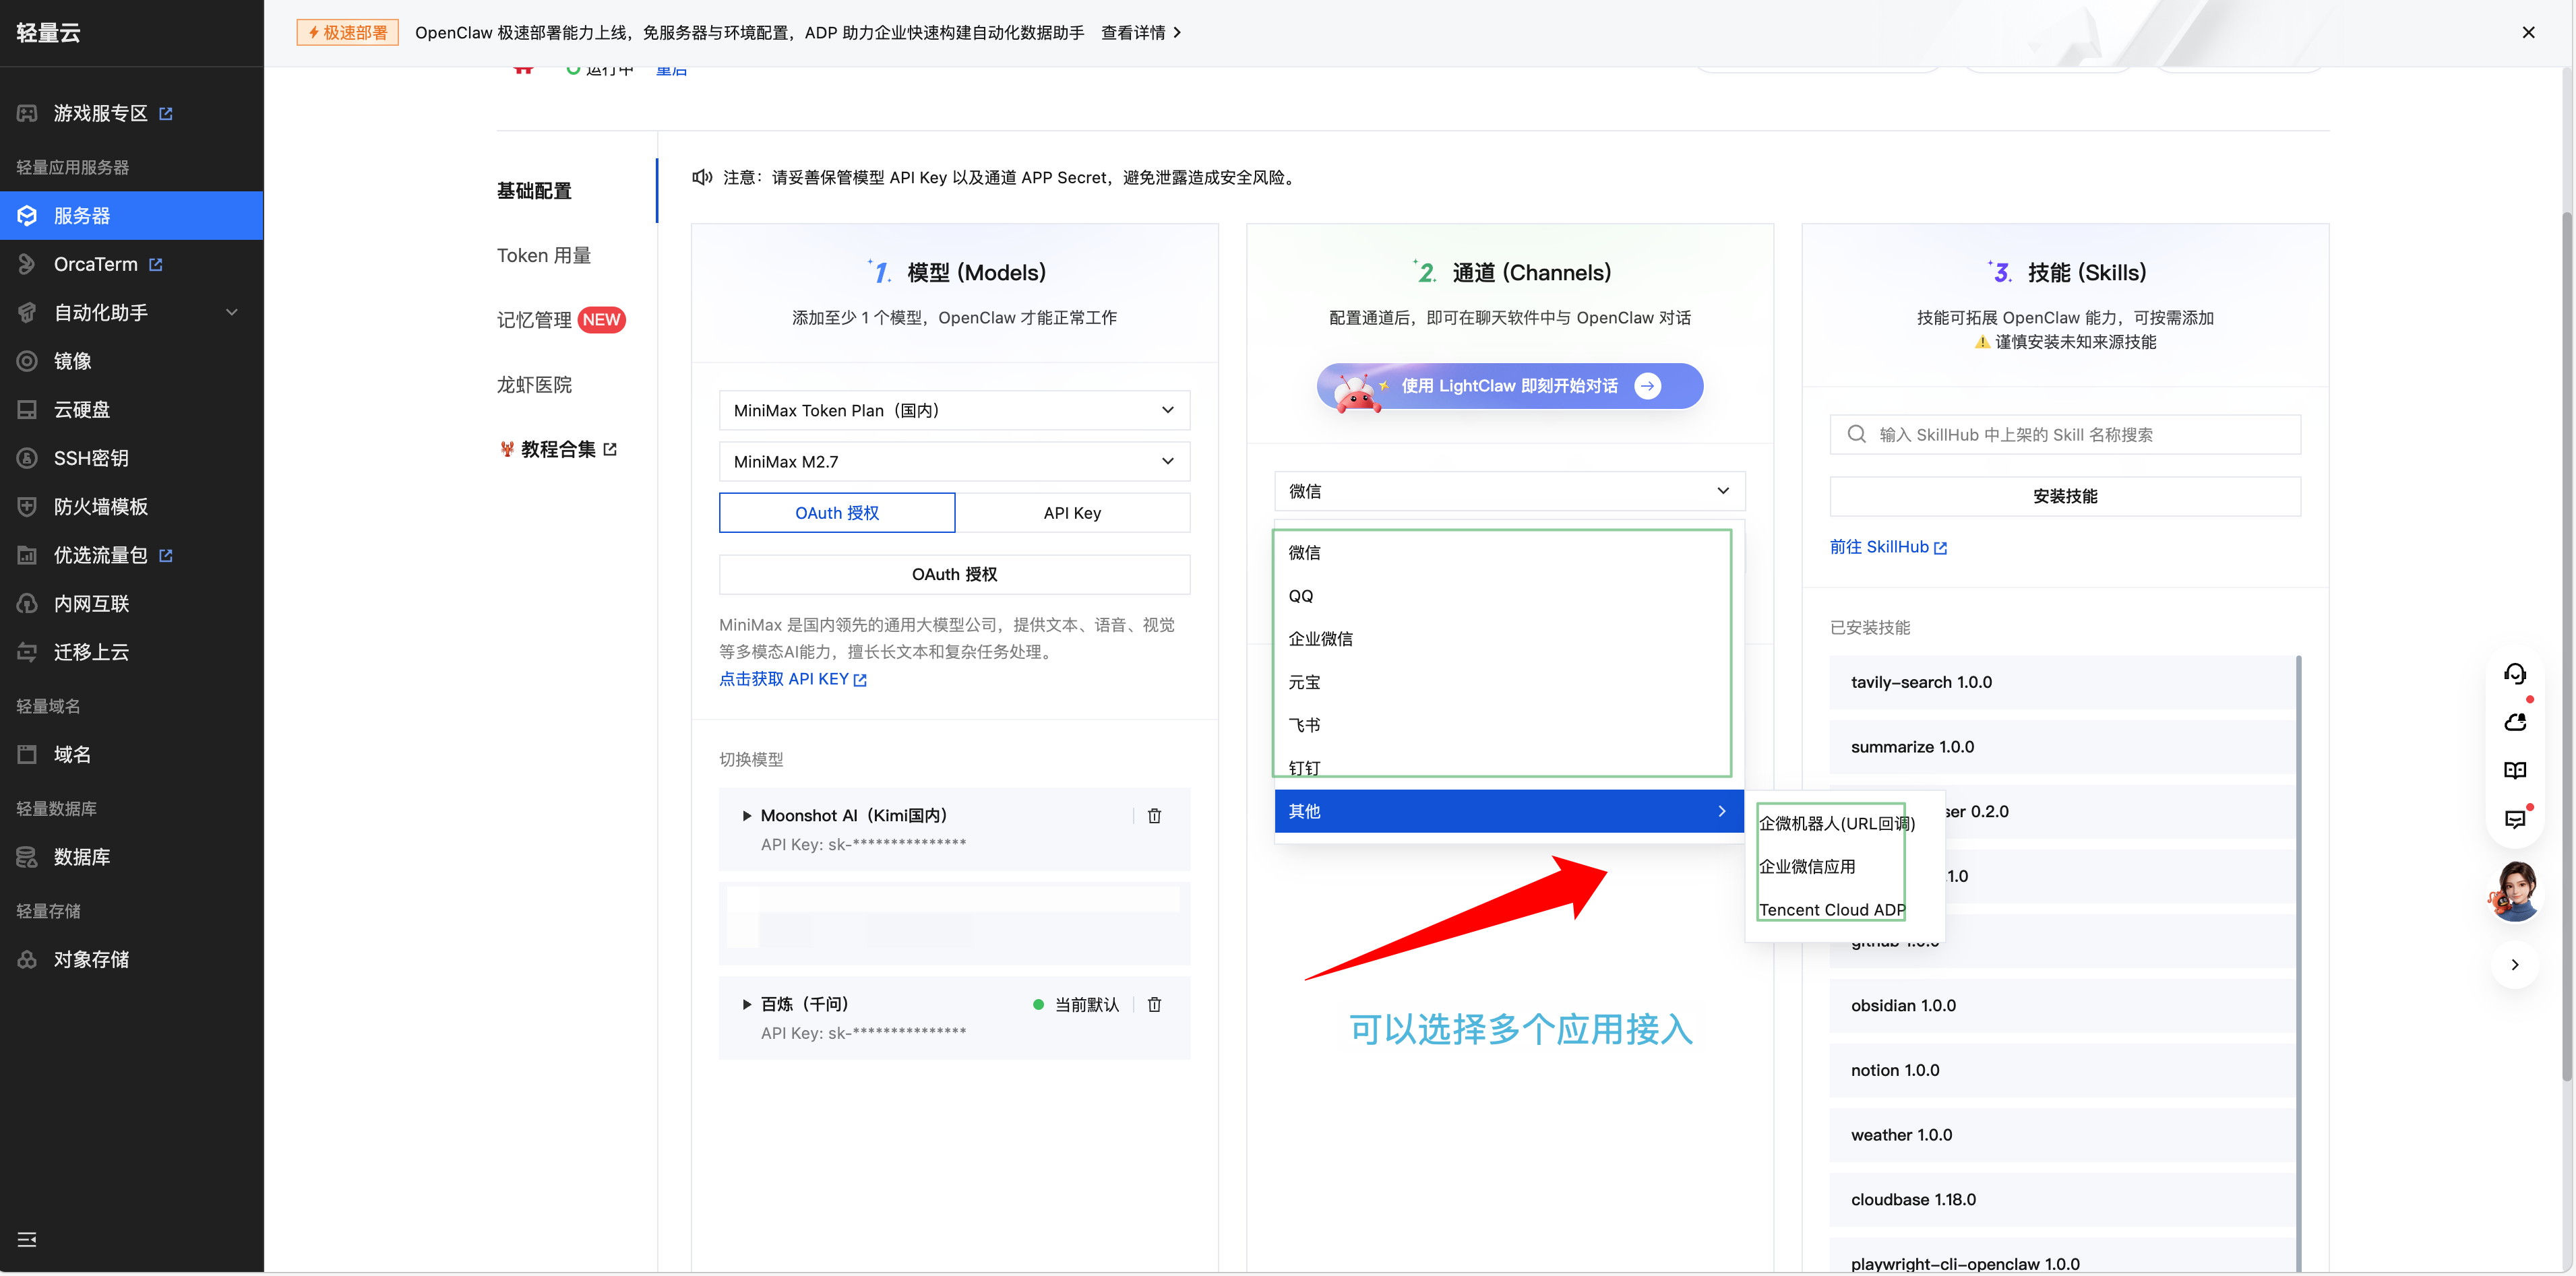Screen dimensions: 2576x1276
Task: Open the 教程合集 external link
Action: coord(558,449)
